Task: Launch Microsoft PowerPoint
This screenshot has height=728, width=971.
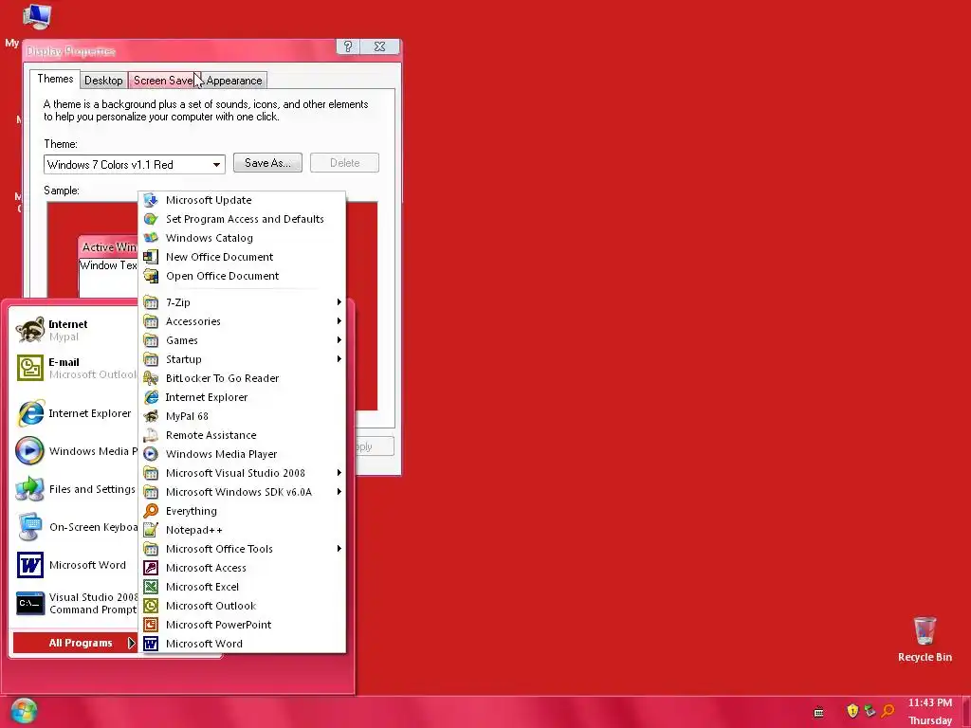Action: pos(242,625)
